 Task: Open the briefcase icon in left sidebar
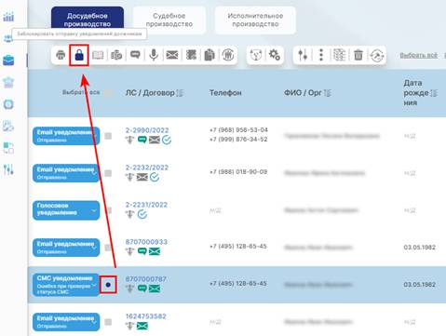point(8,60)
